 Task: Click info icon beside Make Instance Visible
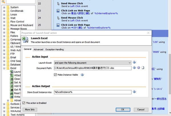click(x=82, y=75)
